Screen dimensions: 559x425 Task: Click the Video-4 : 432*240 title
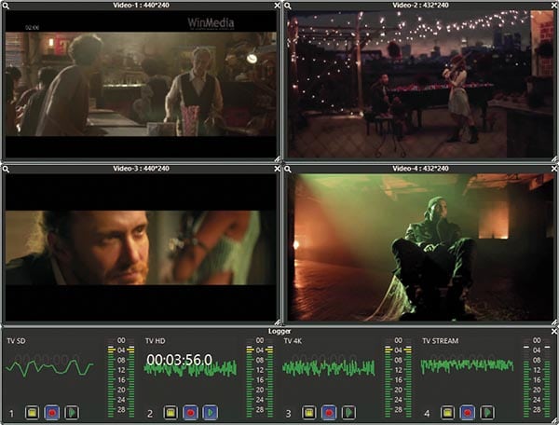point(421,169)
